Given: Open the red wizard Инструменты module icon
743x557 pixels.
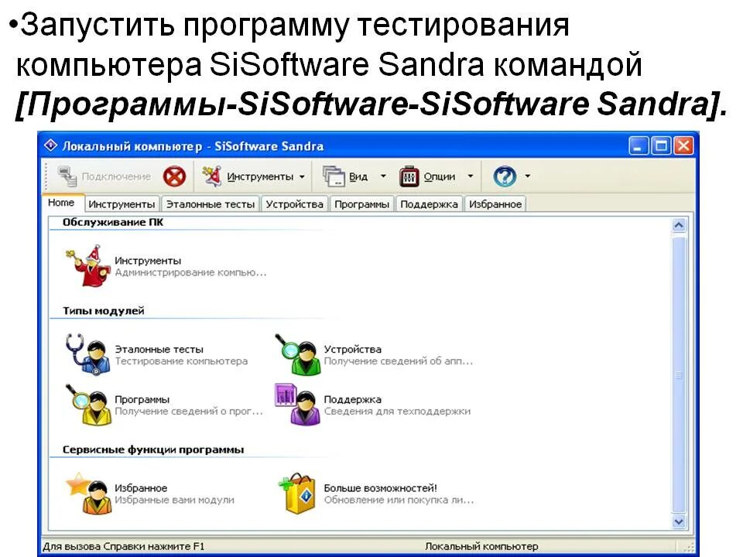Looking at the screenshot, I should (x=87, y=266).
